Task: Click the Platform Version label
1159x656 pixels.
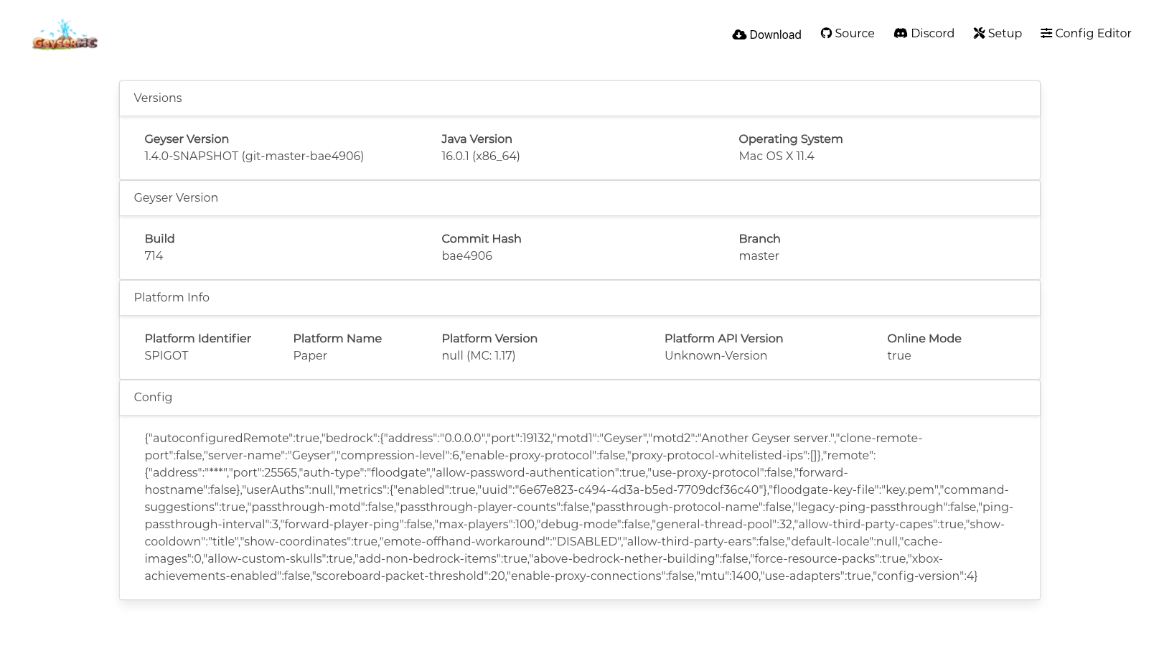Action: click(489, 339)
